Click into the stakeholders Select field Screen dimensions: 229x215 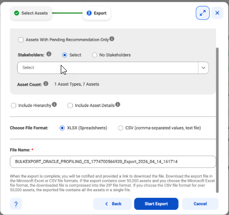point(107,68)
